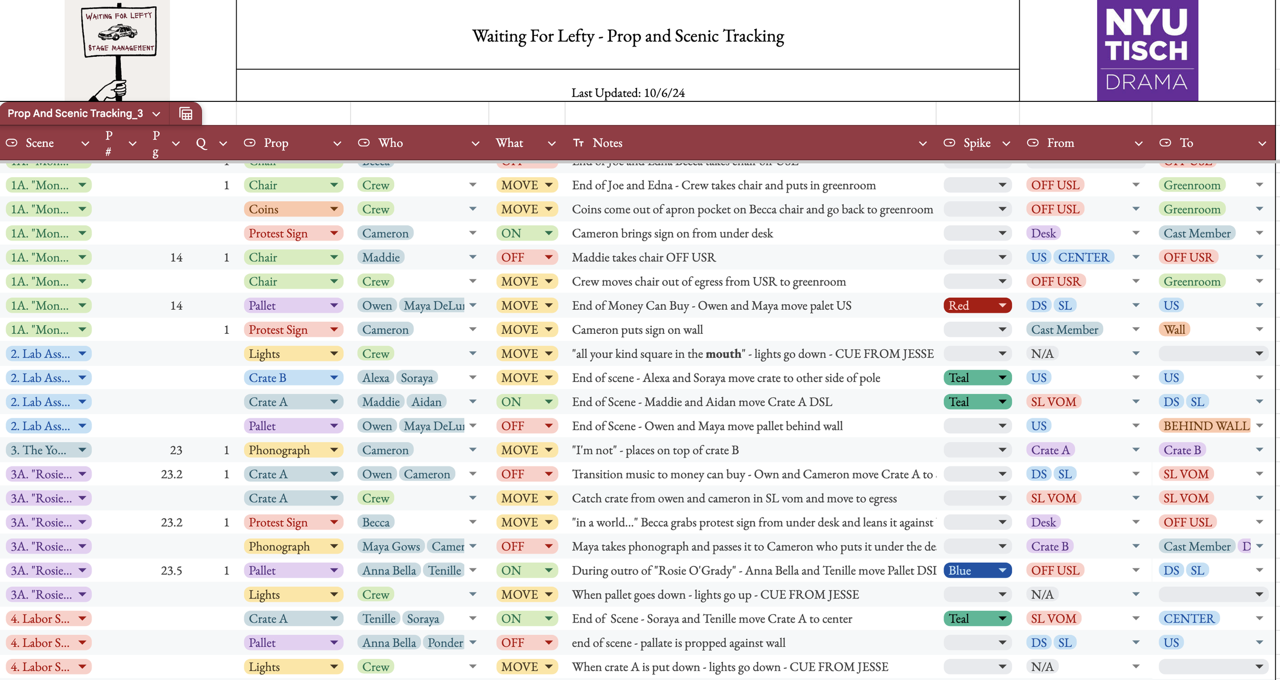
Task: Select the Last Updated: 10/6/24 cell
Action: [x=628, y=86]
